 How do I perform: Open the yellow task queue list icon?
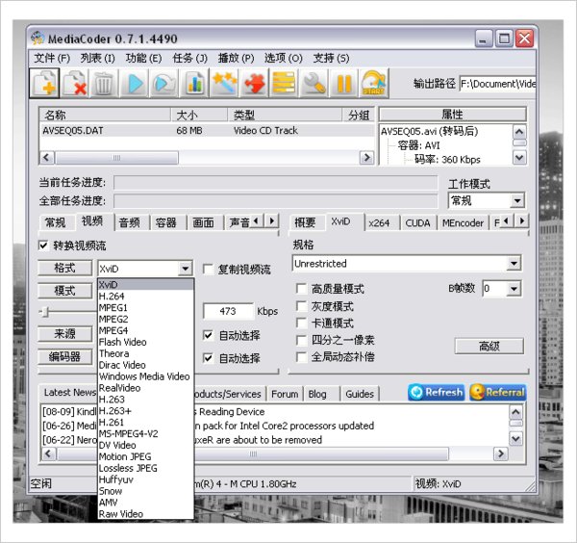[x=284, y=84]
